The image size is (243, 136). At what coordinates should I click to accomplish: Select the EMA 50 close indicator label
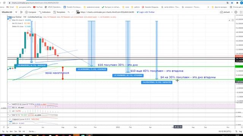click(x=18, y=20)
